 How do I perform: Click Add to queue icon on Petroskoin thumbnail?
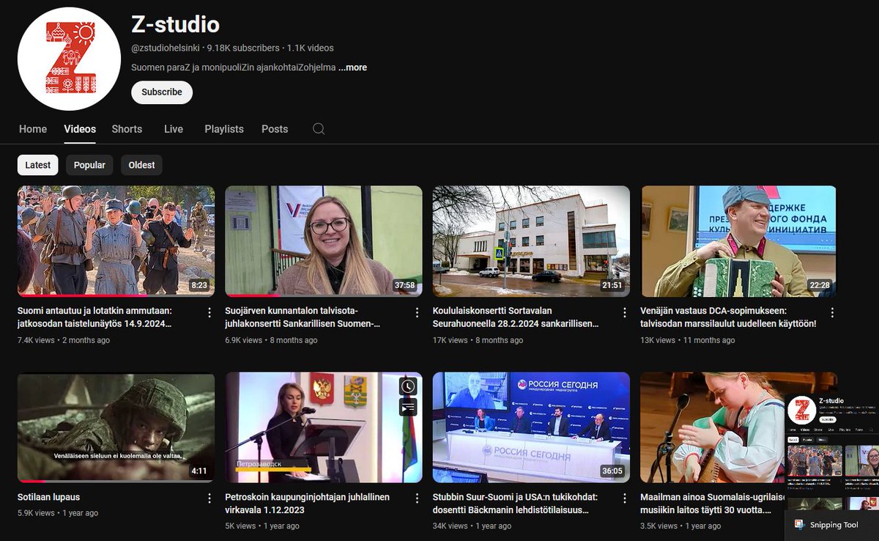point(408,406)
